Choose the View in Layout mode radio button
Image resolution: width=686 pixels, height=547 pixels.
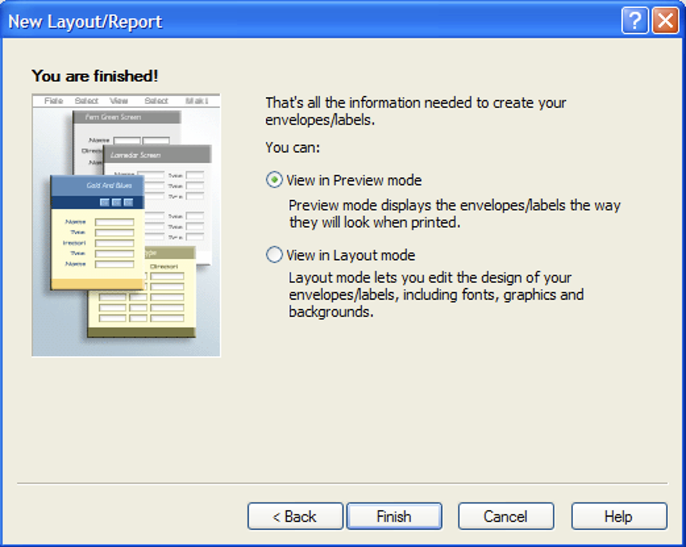tap(274, 255)
